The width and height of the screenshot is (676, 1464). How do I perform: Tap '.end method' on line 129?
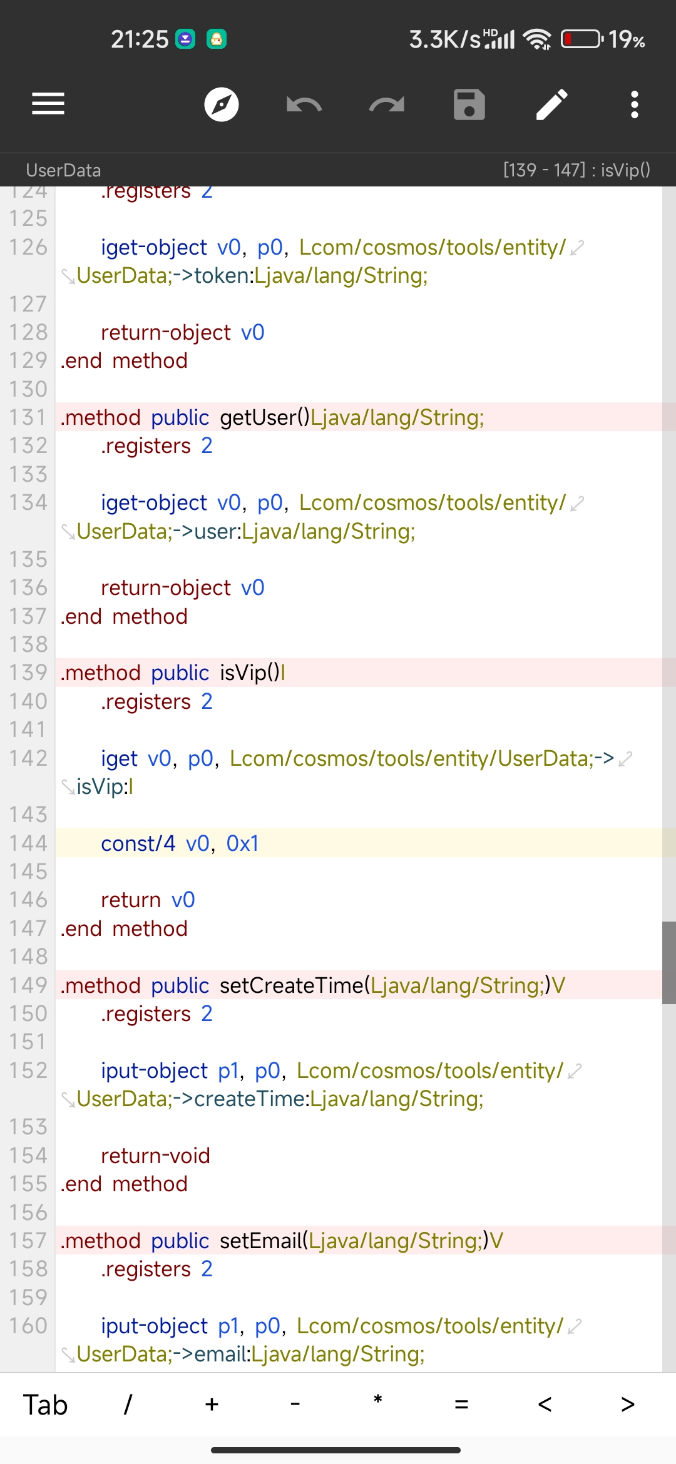click(124, 360)
